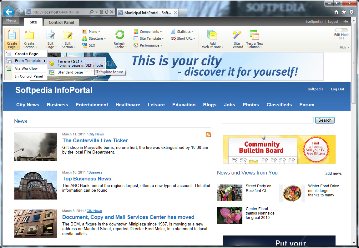Open the Menu dropdown in ribbon

[x=91, y=32]
